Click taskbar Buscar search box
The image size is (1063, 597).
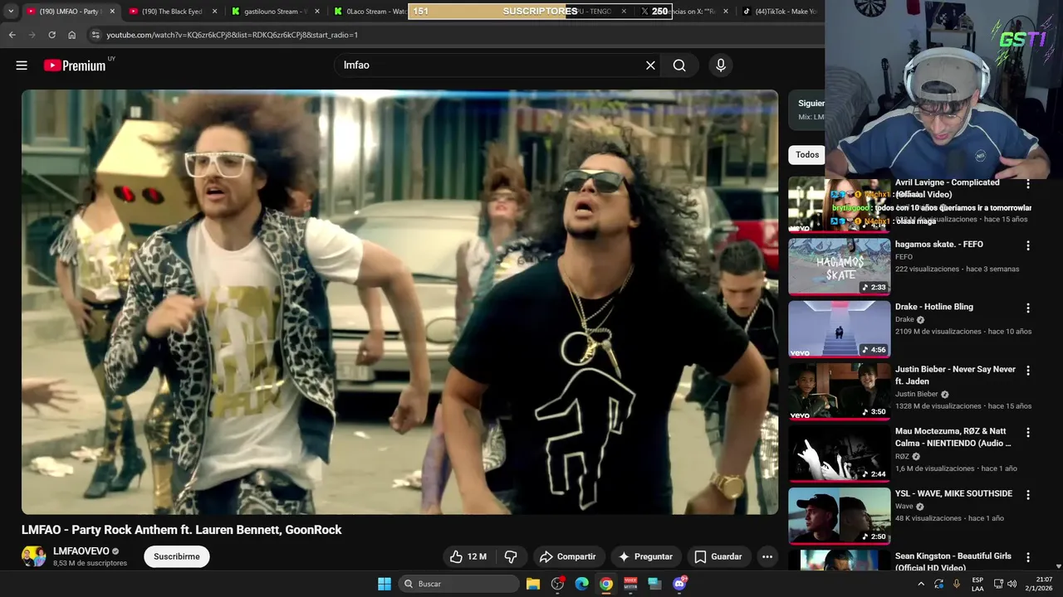click(458, 584)
